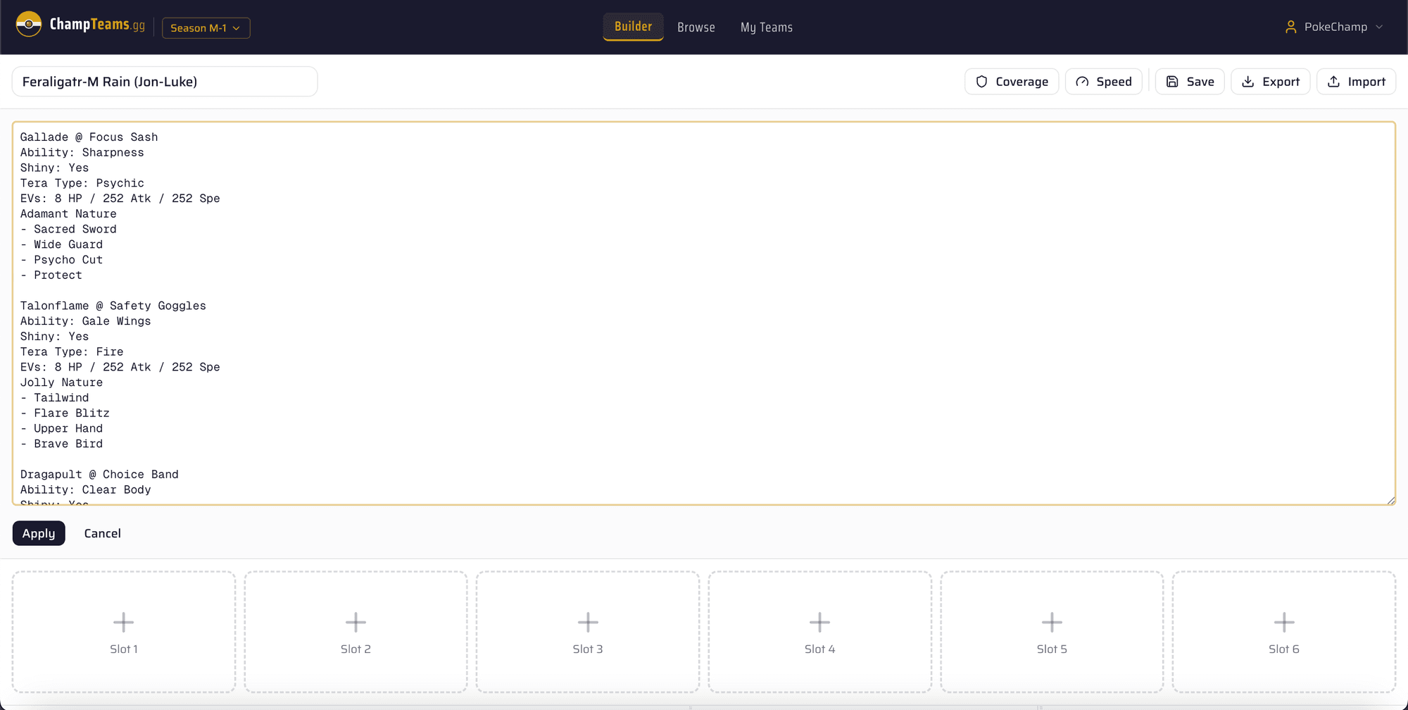Click the 'Tera Type: Psychic' line

pos(82,183)
